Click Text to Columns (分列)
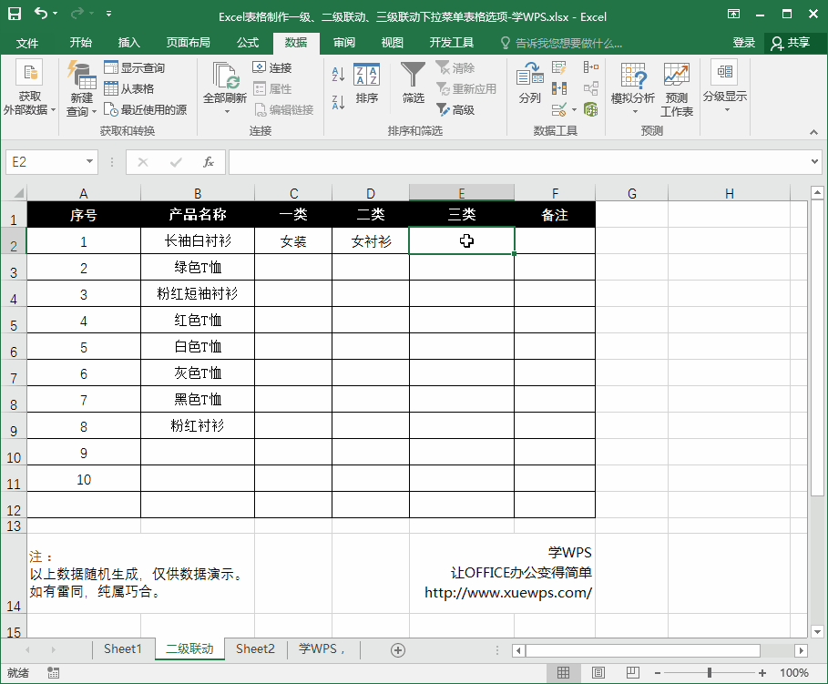Screen dimensions: 828x684 [x=529, y=83]
